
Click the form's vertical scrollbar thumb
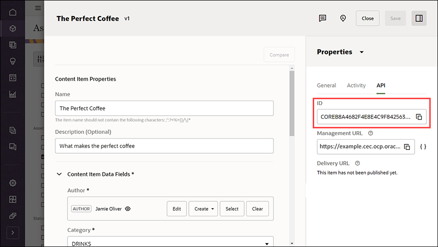(x=292, y=104)
